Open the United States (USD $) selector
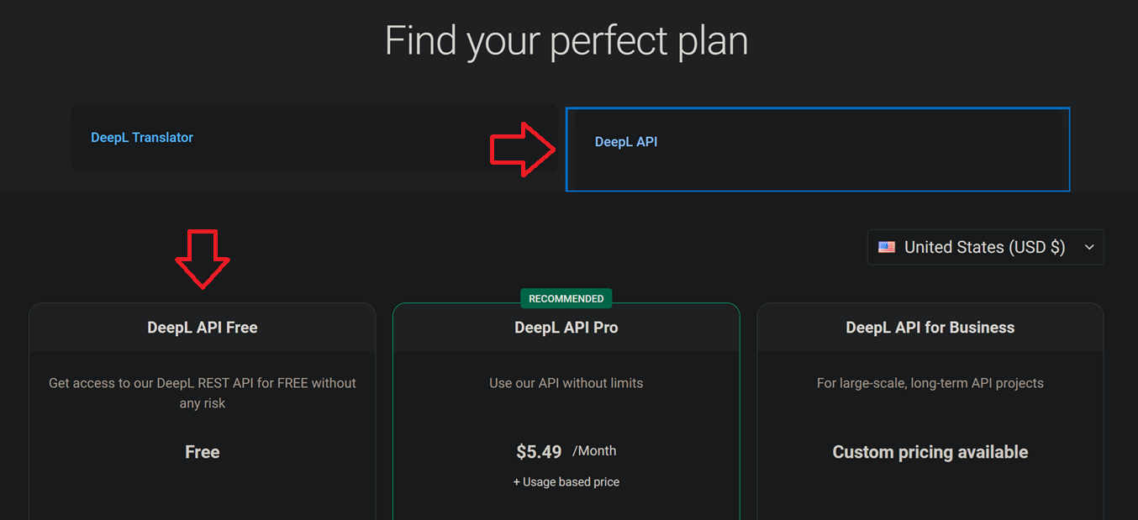 coord(984,247)
